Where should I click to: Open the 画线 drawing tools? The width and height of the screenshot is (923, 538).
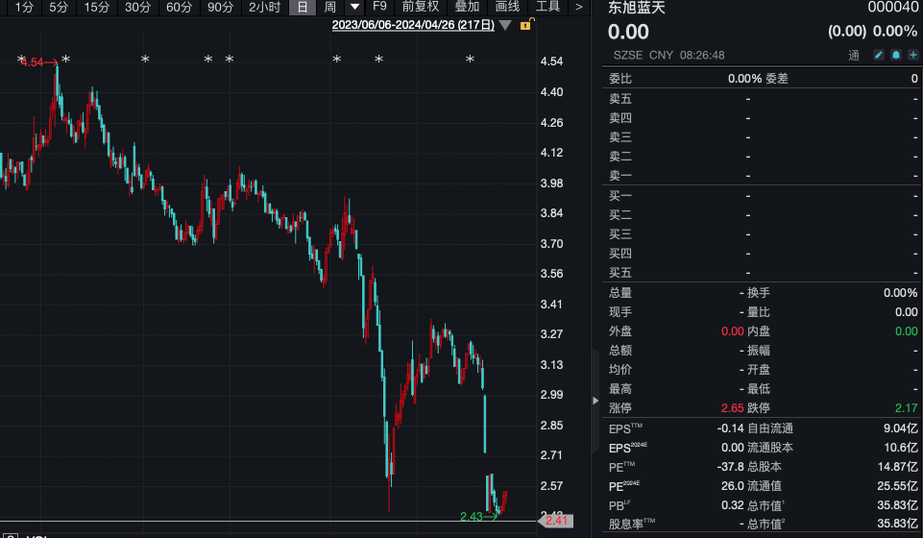[507, 7]
